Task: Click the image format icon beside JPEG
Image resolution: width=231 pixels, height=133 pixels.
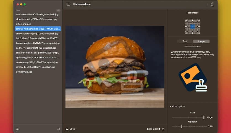Action: pyautogui.click(x=67, y=129)
